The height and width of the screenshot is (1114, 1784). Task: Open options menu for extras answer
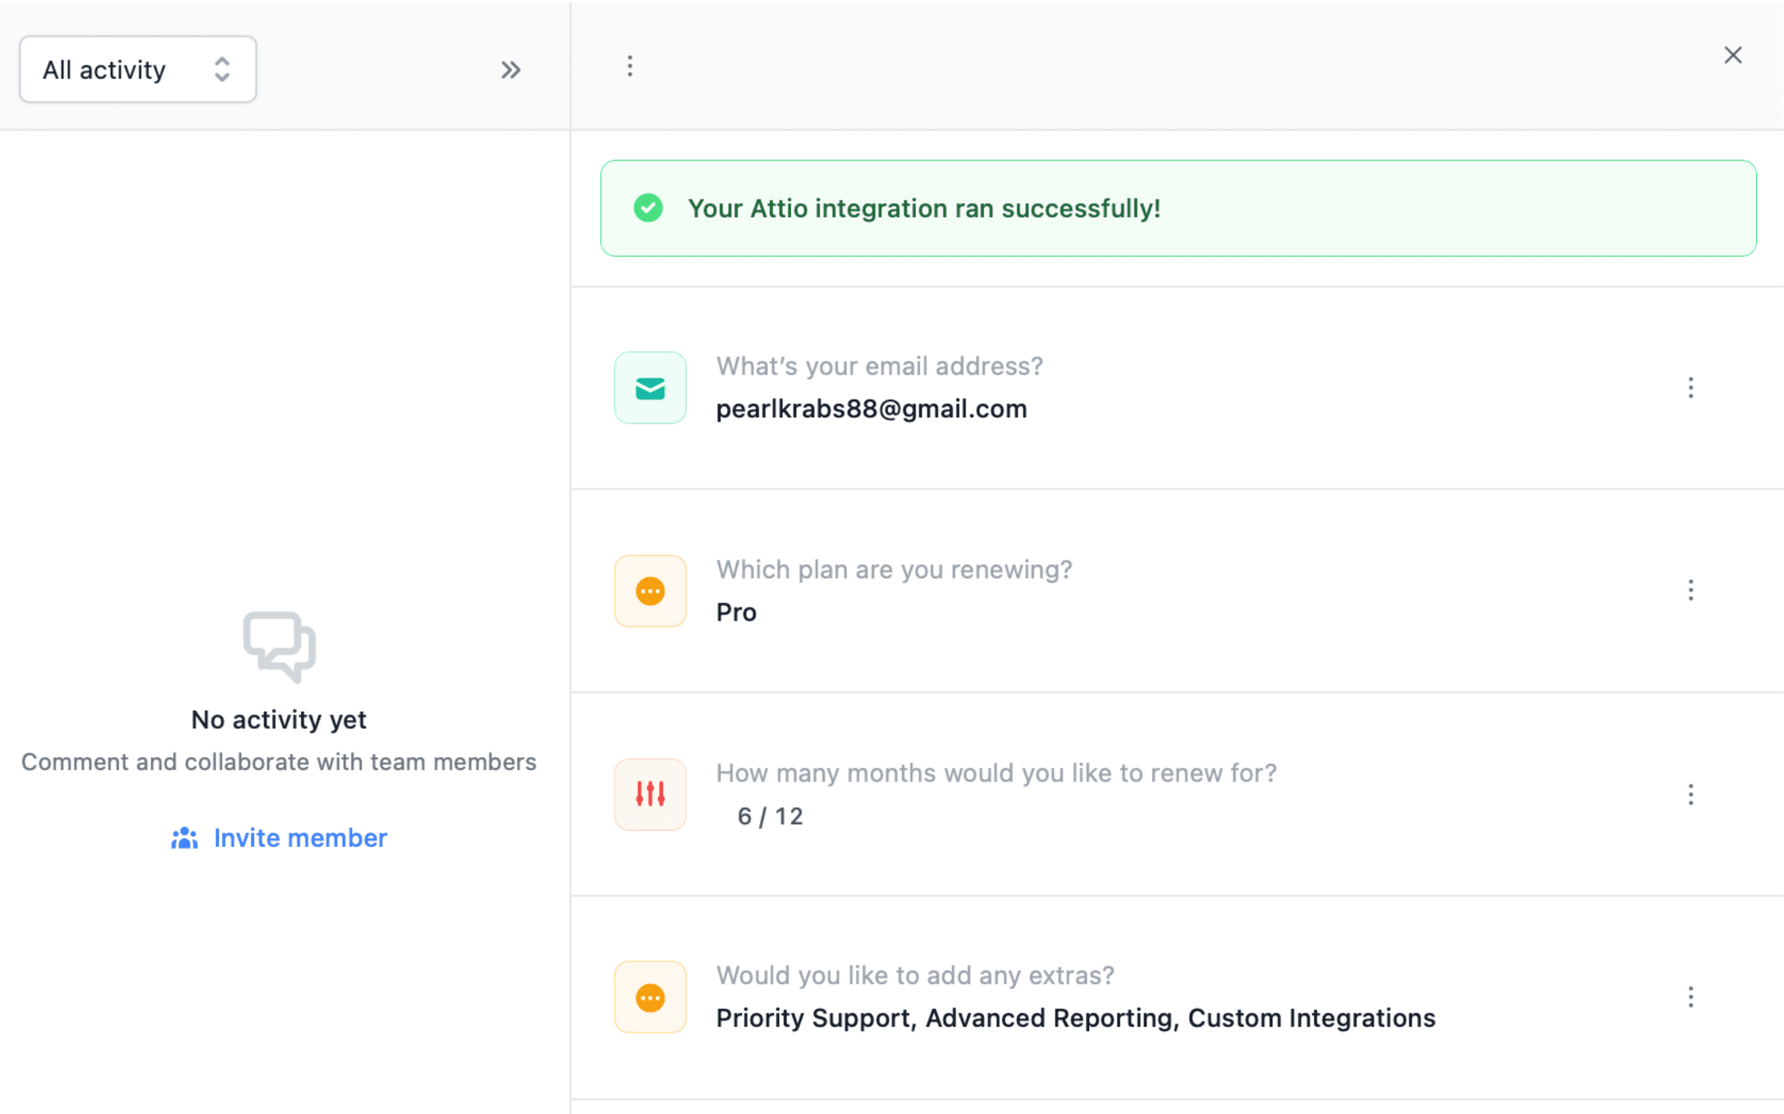tap(1691, 997)
